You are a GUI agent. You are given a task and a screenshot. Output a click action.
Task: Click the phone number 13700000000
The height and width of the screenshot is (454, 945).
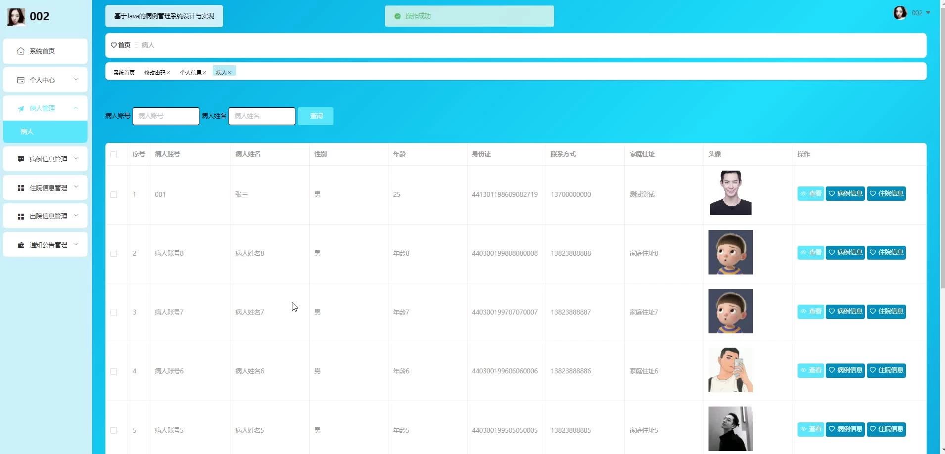pos(570,194)
